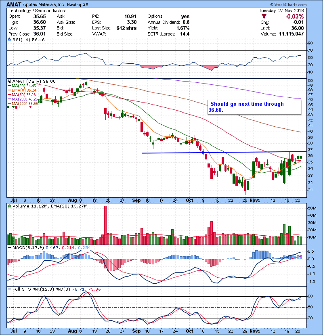323x335 pixels.
Task: Click the Volume 11.12M, EMA(20) 13.27M label
Action: 50,206
